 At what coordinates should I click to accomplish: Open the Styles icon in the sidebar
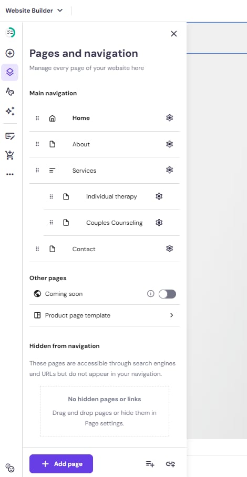[x=10, y=91]
